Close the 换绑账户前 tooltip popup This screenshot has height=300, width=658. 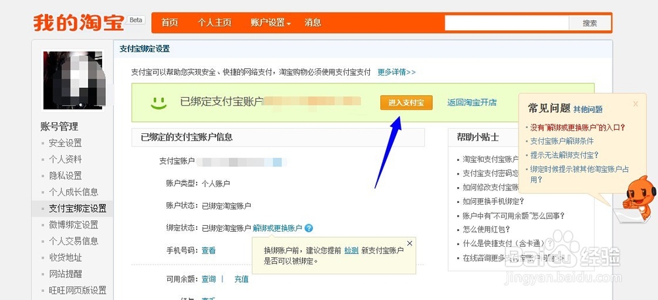pyautogui.click(x=409, y=243)
